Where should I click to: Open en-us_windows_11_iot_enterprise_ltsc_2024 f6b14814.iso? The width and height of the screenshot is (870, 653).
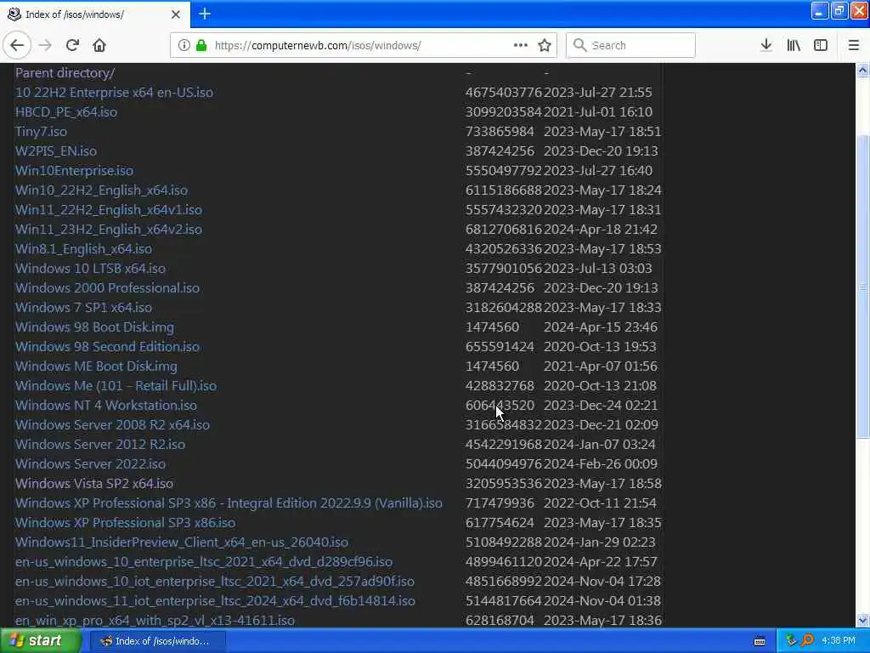click(x=215, y=601)
